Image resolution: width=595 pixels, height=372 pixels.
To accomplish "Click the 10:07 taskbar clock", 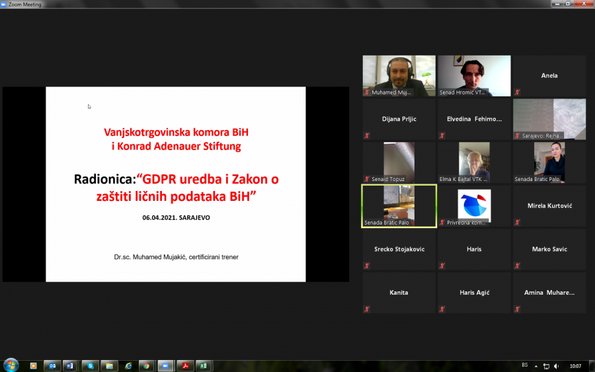I will [575, 366].
